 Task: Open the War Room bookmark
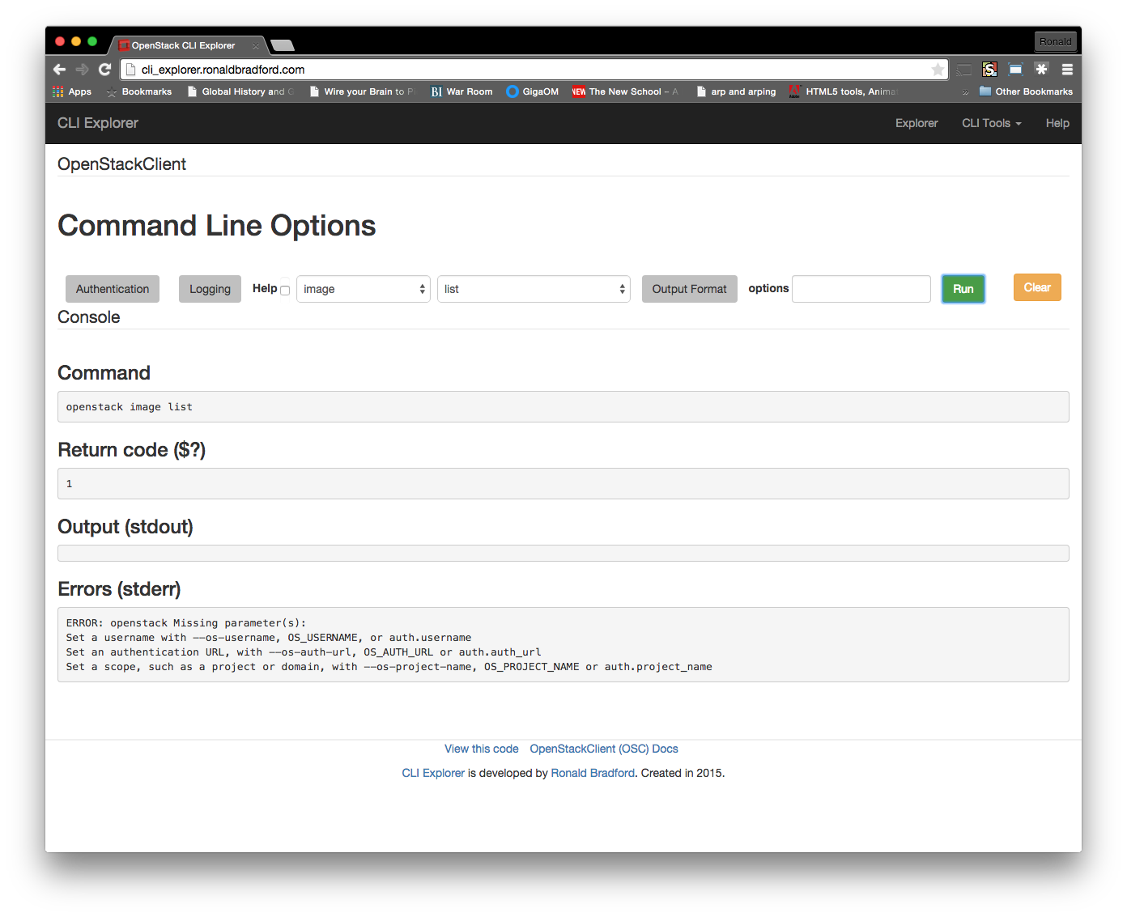coord(462,91)
